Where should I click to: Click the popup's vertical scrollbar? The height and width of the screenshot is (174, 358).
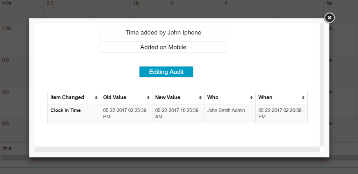coord(322,84)
